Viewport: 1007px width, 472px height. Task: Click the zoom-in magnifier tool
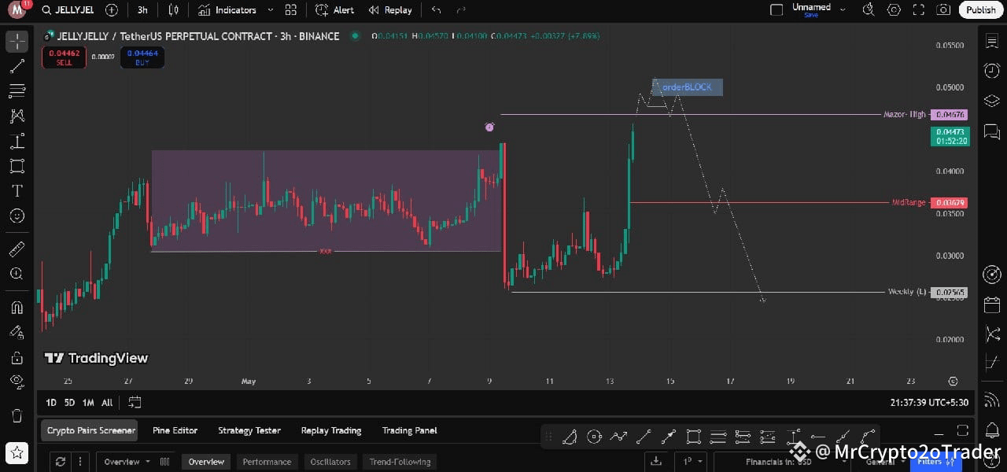pos(17,274)
